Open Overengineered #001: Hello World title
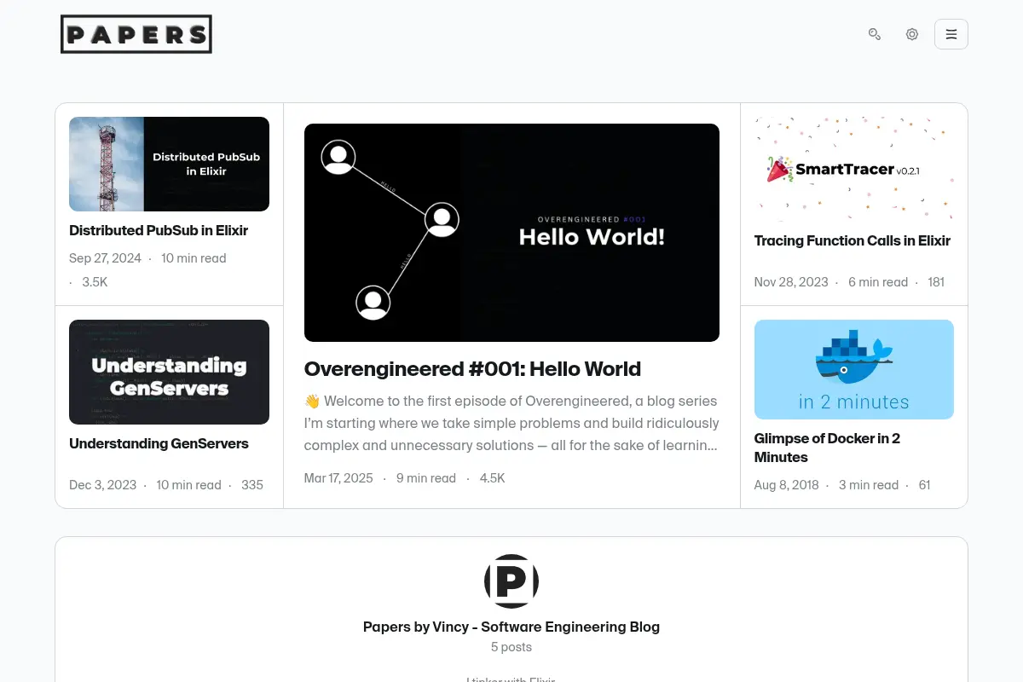This screenshot has height=682, width=1023. tap(472, 369)
